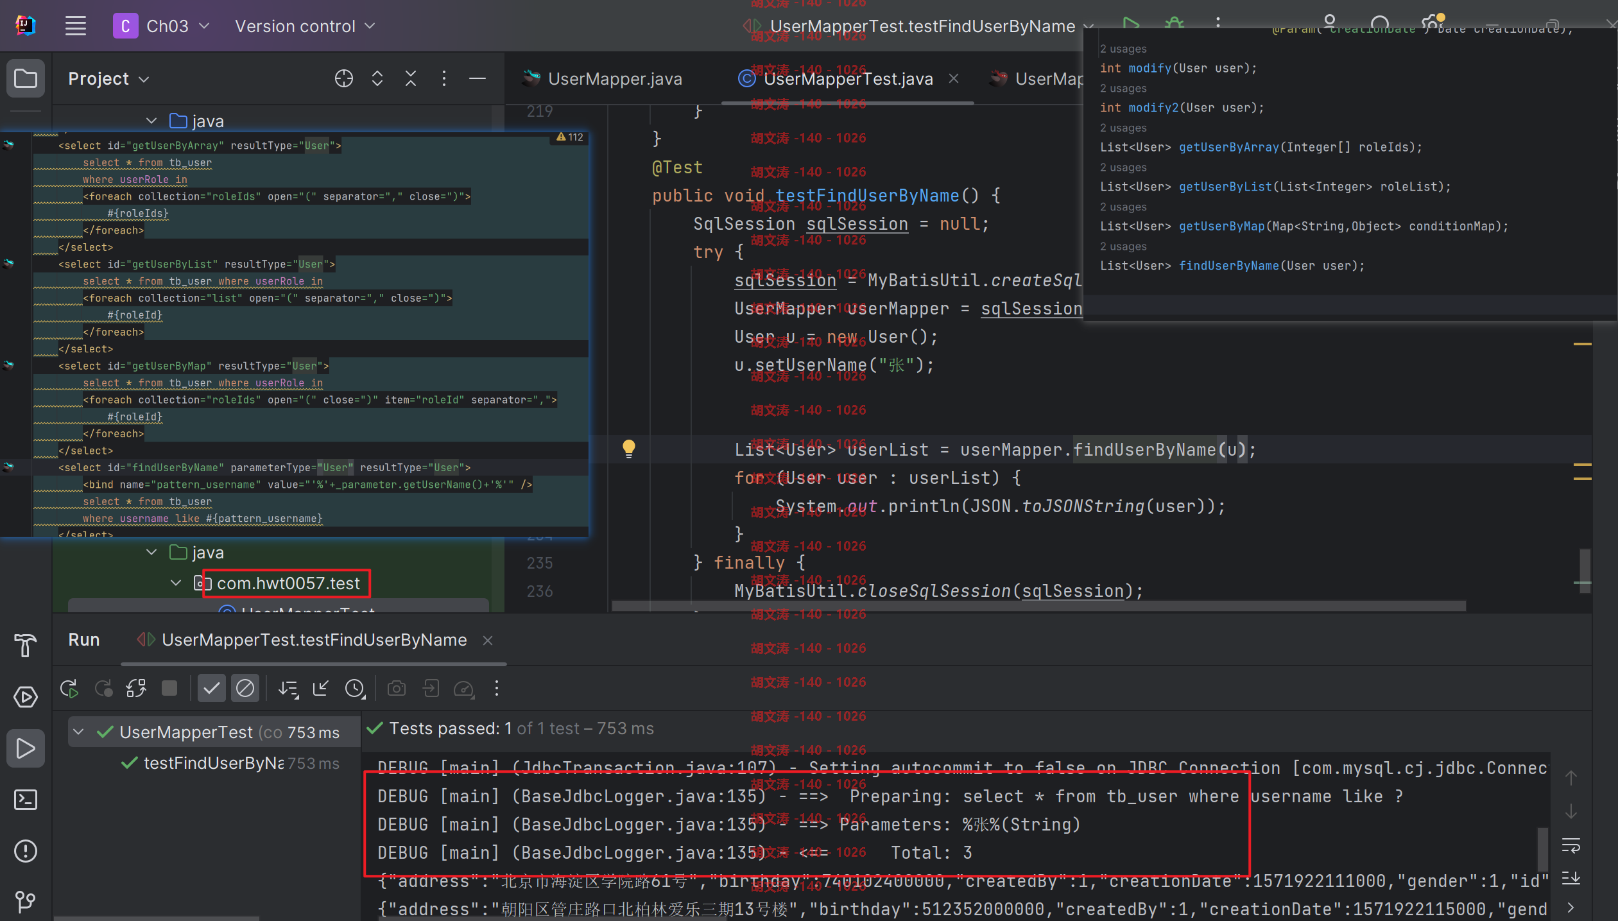Click the Tests passed status text
Viewport: 1618px width, 921px height.
click(x=521, y=728)
